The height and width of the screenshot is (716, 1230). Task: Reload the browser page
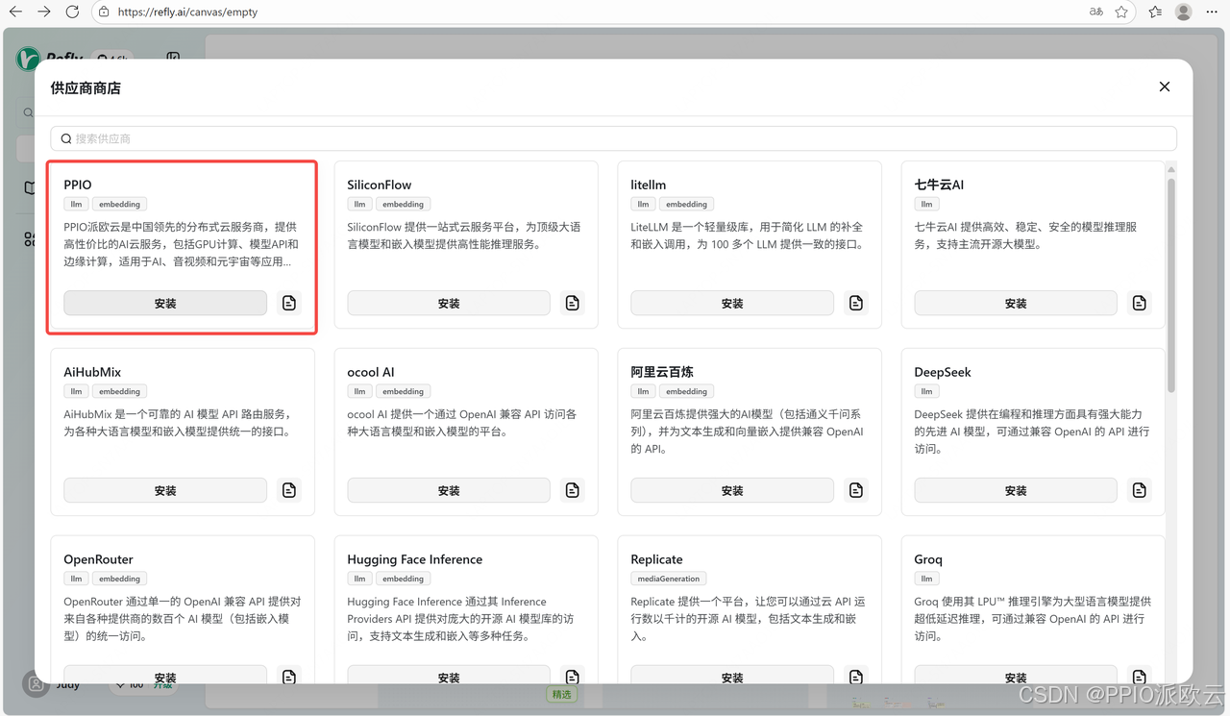coord(72,12)
